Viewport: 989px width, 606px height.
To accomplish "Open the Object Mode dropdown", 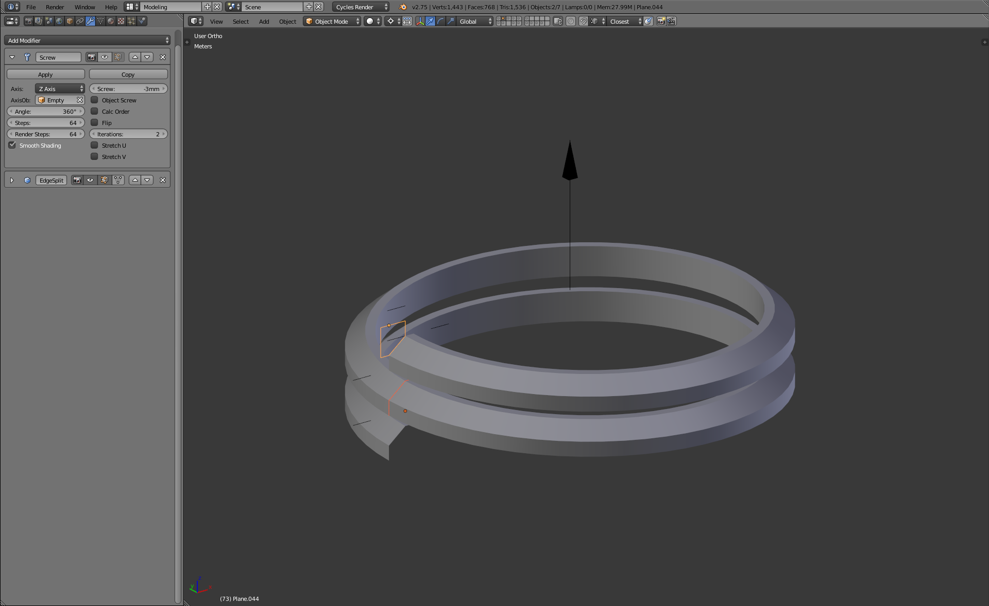I will [x=331, y=21].
